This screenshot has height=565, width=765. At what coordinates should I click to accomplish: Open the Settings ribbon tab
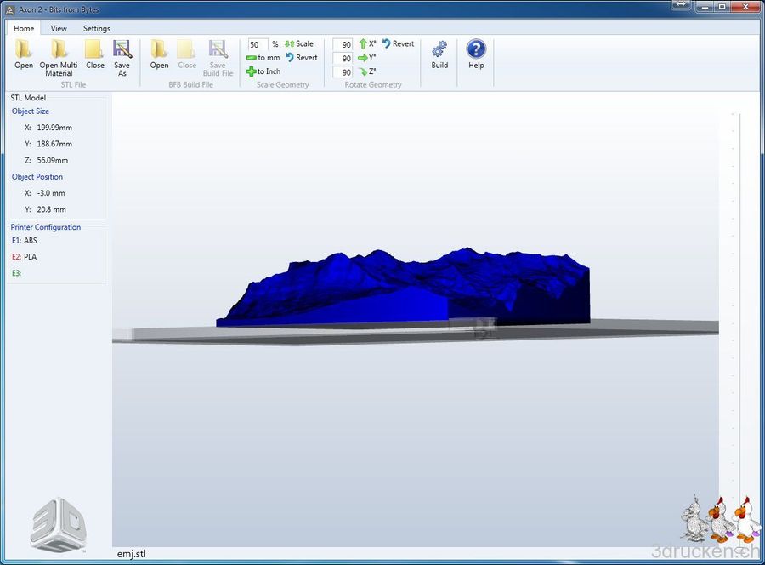[97, 28]
